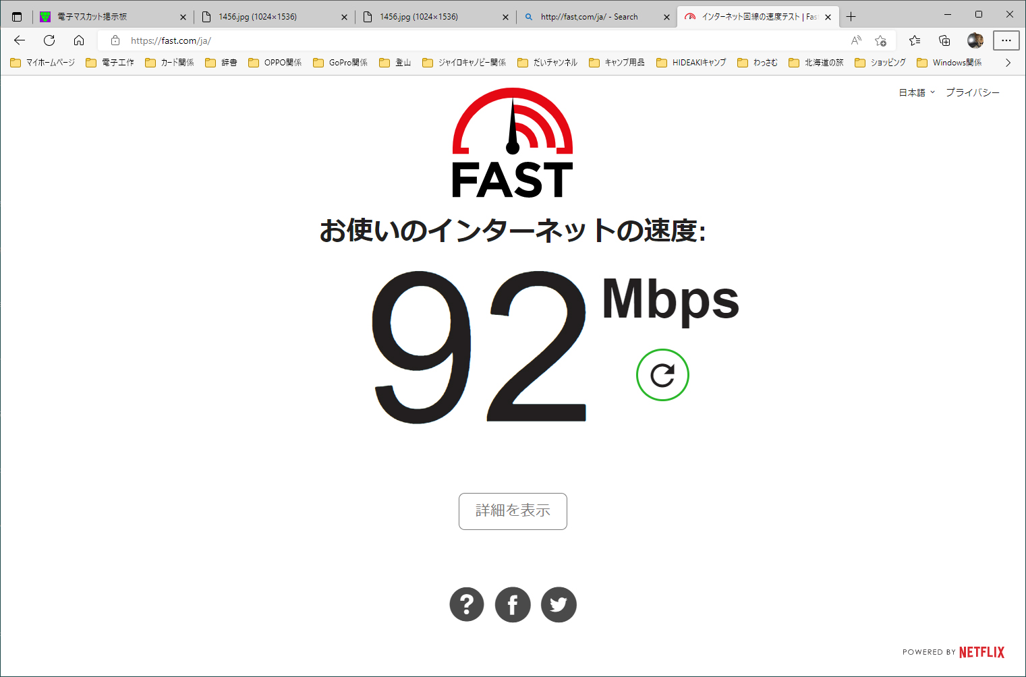Viewport: 1026px width, 677px height.
Task: Open the 日本語 language dropdown
Action: click(x=917, y=92)
